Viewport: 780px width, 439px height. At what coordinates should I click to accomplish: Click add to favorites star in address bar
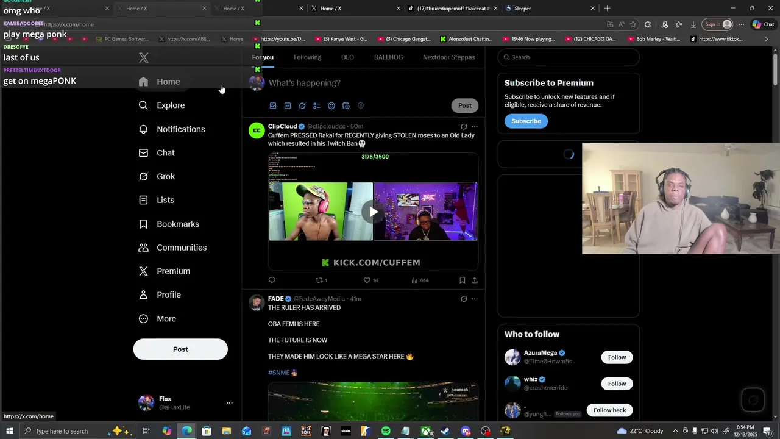tap(633, 24)
